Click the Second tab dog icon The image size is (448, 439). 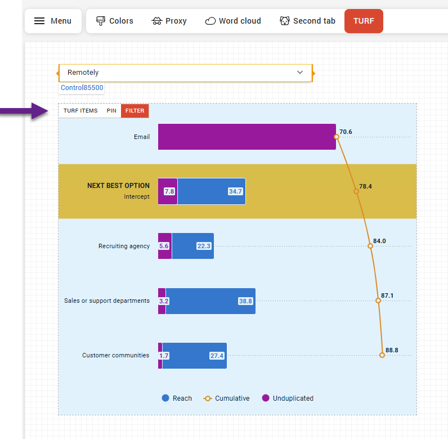pos(285,21)
